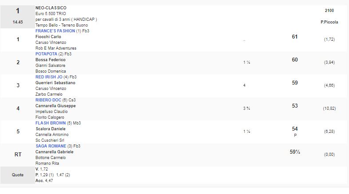The width and height of the screenshot is (349, 194).
Task: Select jockey name Cannarella Gabriele
Action: (54, 152)
